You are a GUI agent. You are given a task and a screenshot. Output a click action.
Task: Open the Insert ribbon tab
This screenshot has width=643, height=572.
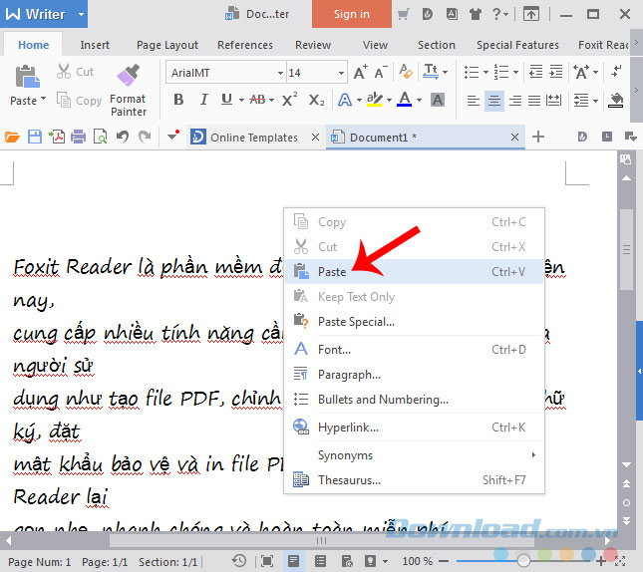[x=95, y=45]
